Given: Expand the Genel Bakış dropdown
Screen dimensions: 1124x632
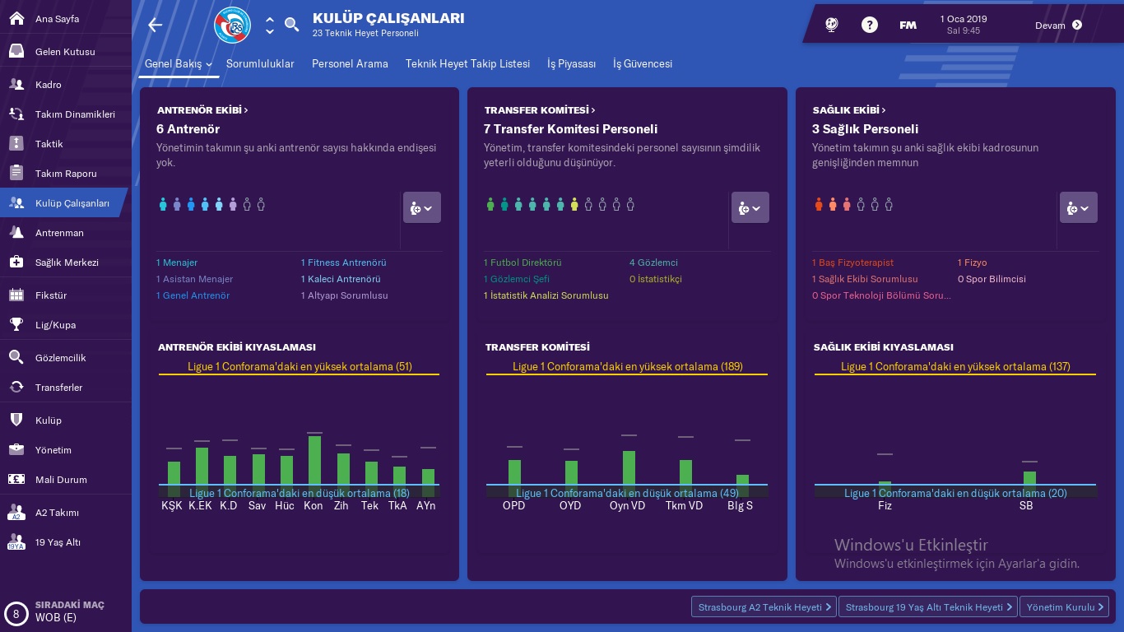Looking at the screenshot, I should point(179,63).
